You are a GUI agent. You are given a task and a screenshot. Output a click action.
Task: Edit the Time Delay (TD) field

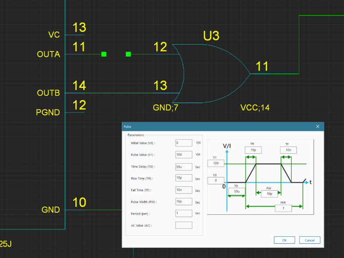point(184,167)
